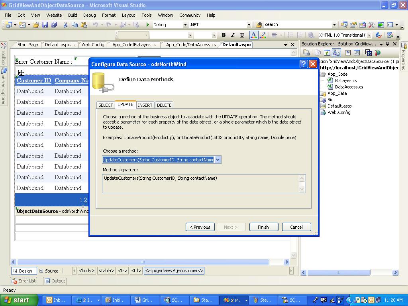Select the asp:gridview#gvcustomers tag
This screenshot has width=408, height=306.
pos(174,271)
